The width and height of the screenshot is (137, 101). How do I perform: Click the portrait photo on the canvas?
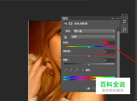click(x=45, y=61)
